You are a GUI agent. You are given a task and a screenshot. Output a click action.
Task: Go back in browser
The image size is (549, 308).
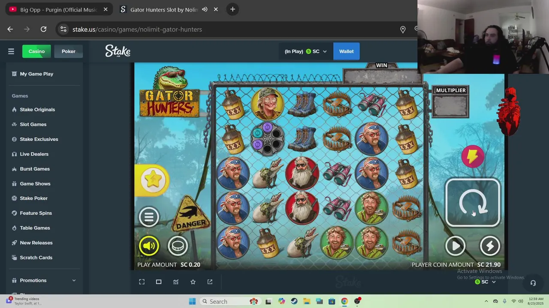click(x=10, y=29)
